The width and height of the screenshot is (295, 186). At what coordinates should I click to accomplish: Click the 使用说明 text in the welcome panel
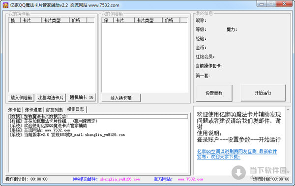pos(209,133)
